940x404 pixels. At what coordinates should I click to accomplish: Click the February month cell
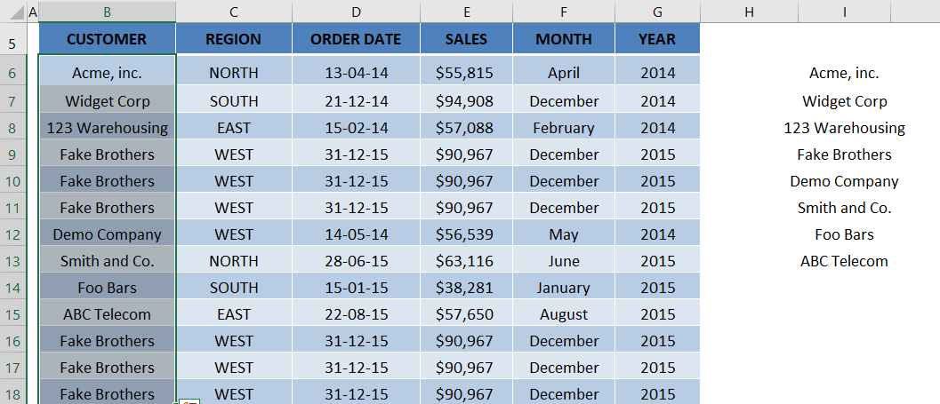[x=564, y=126]
